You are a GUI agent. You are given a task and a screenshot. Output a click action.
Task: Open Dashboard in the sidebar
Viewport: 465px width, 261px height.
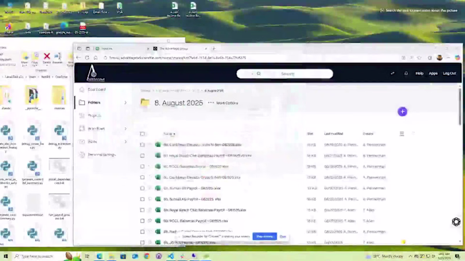coord(96,89)
